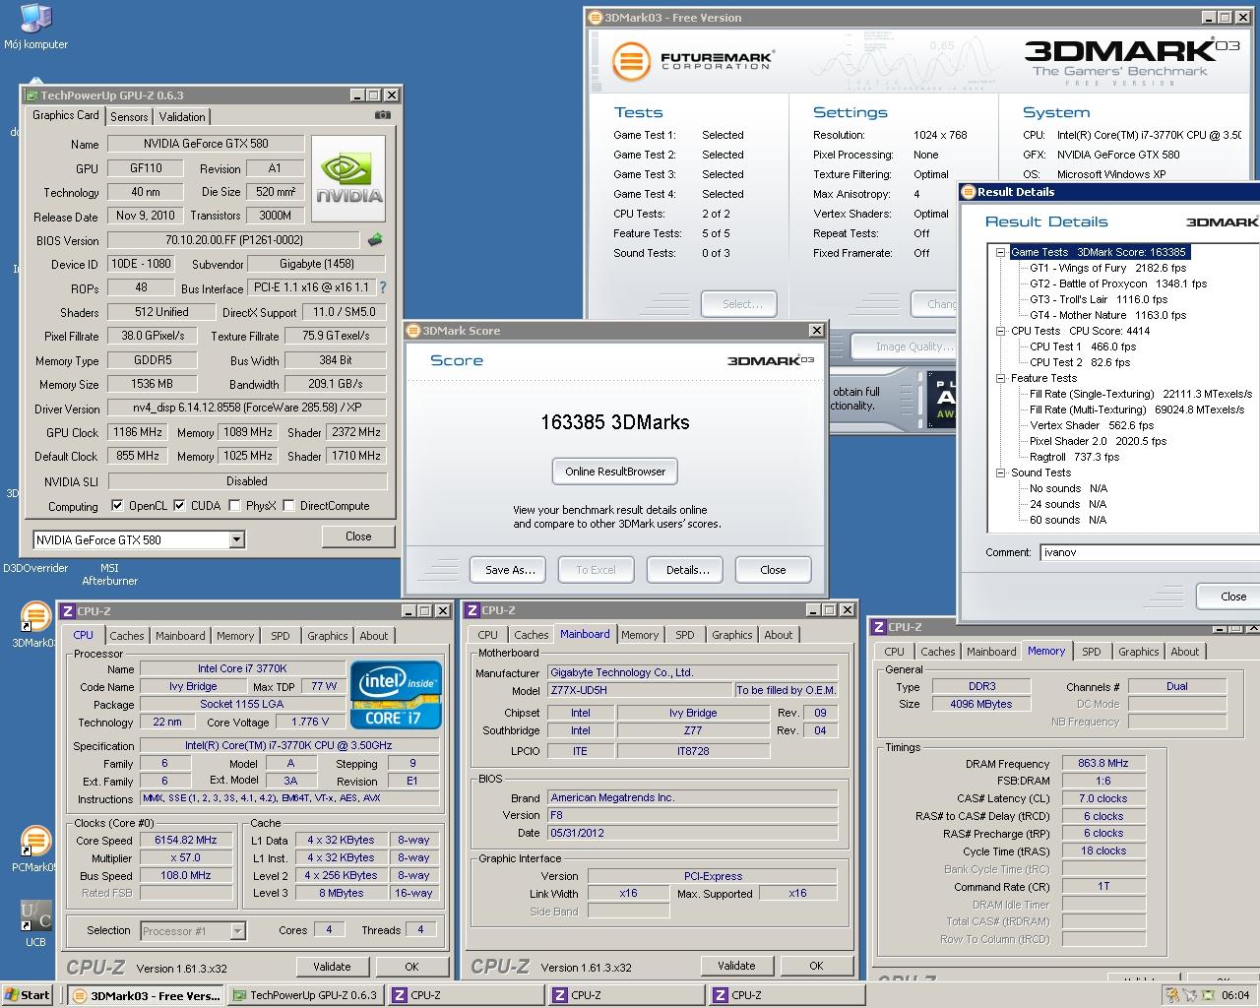1260x1008 pixels.
Task: Click the 163385 3DMarks score text
Action: coord(615,422)
